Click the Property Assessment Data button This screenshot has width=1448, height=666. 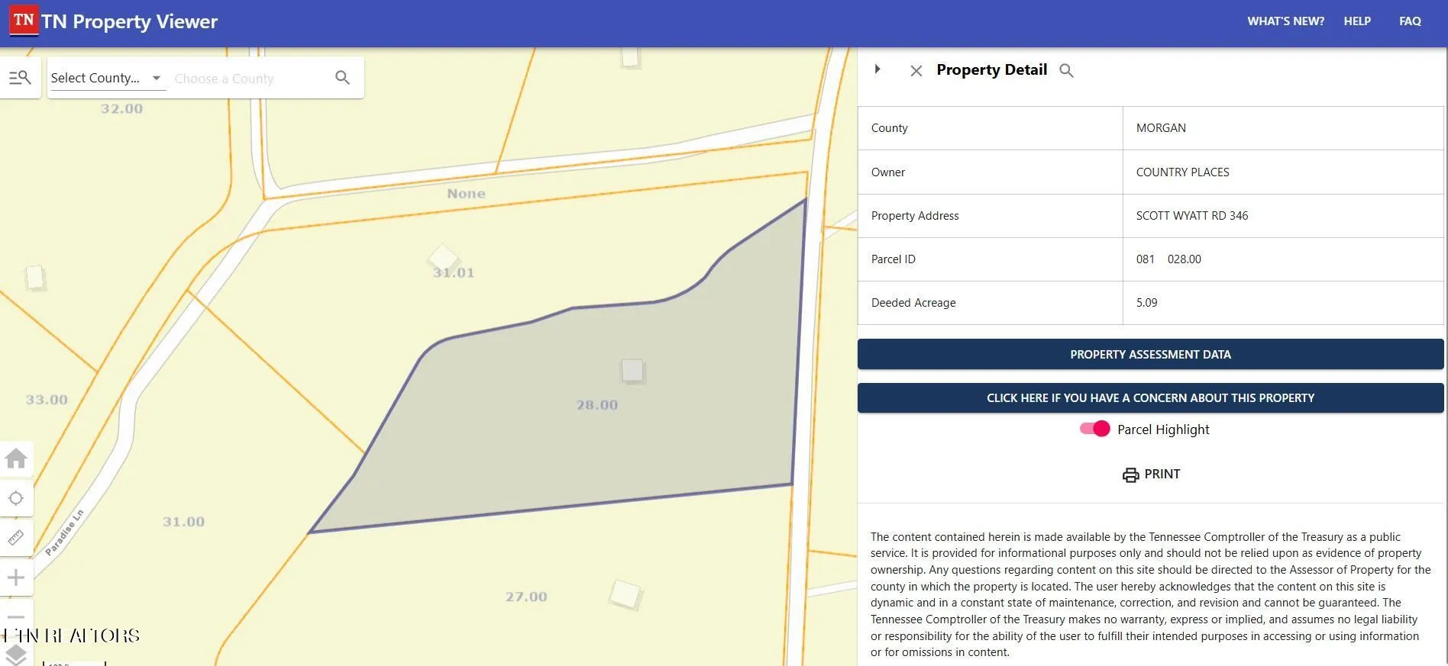pyautogui.click(x=1150, y=355)
